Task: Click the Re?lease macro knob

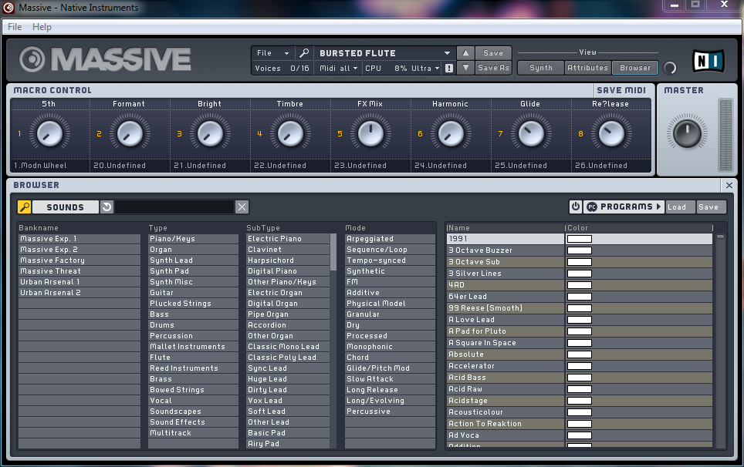Action: click(x=610, y=134)
